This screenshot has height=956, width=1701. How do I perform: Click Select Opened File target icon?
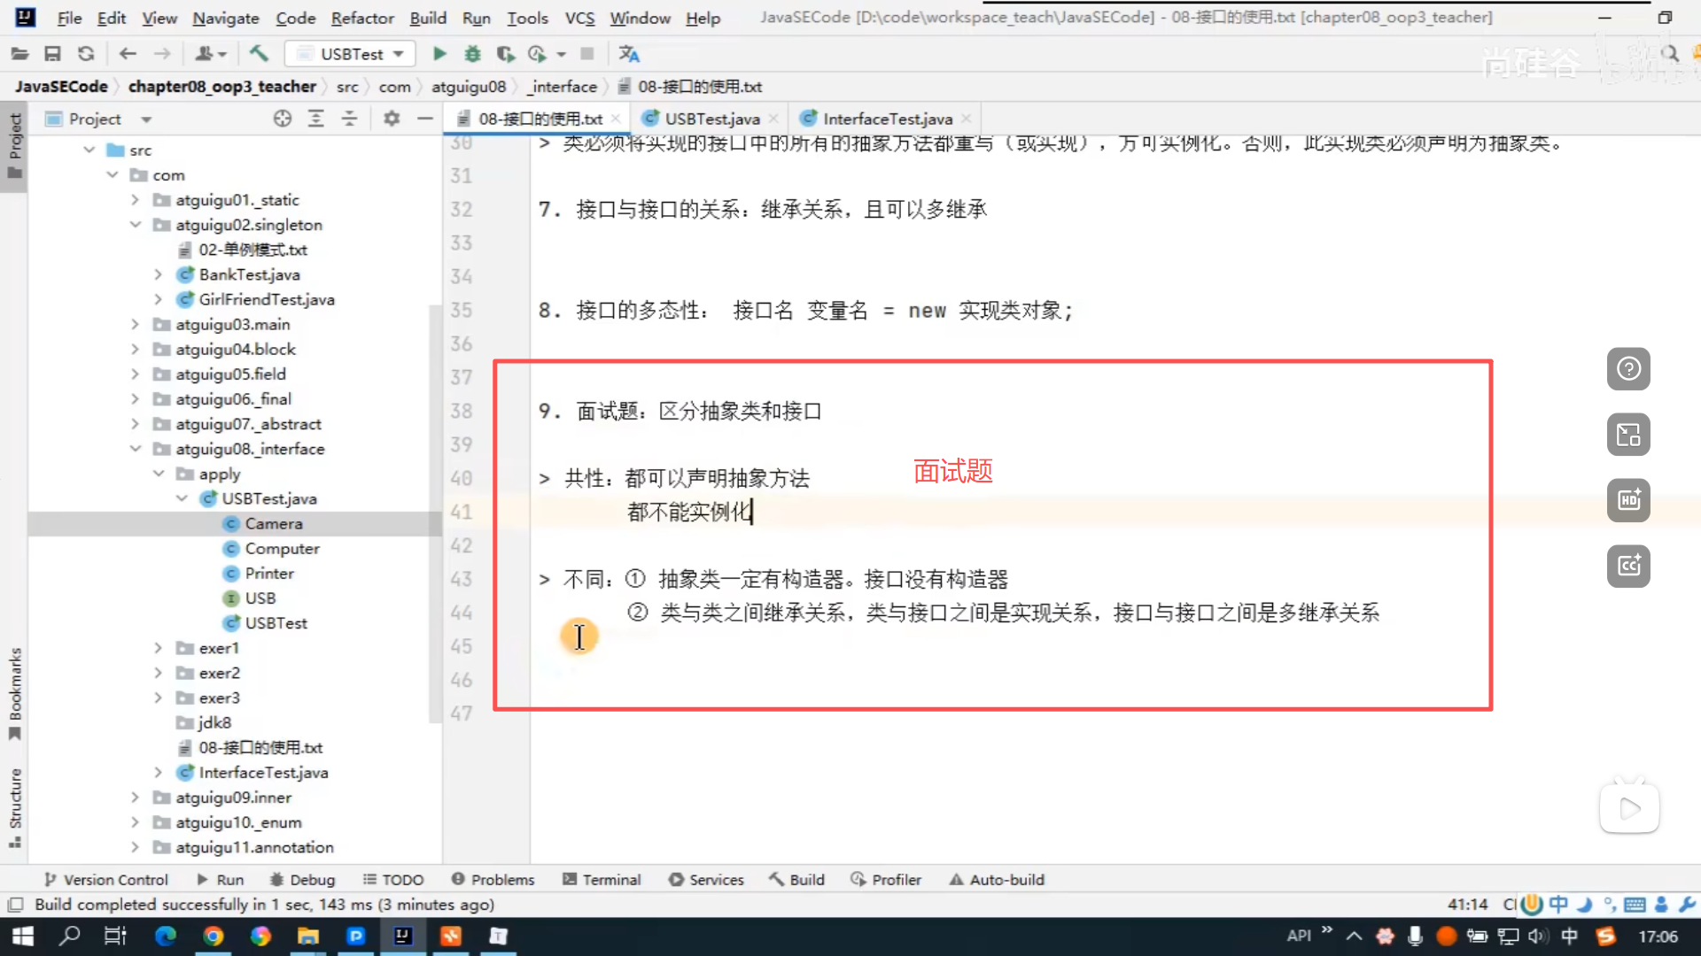click(x=282, y=119)
